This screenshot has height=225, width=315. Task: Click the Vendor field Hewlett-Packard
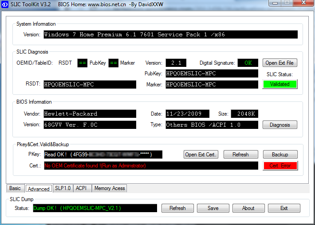(x=90, y=114)
